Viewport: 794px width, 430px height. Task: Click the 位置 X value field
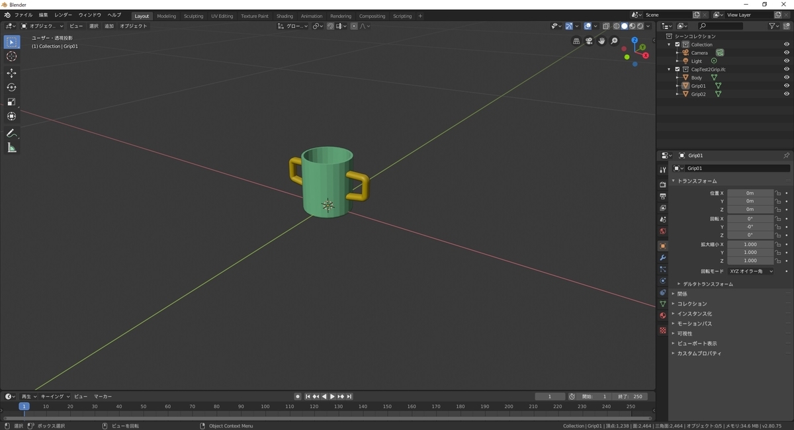click(750, 193)
